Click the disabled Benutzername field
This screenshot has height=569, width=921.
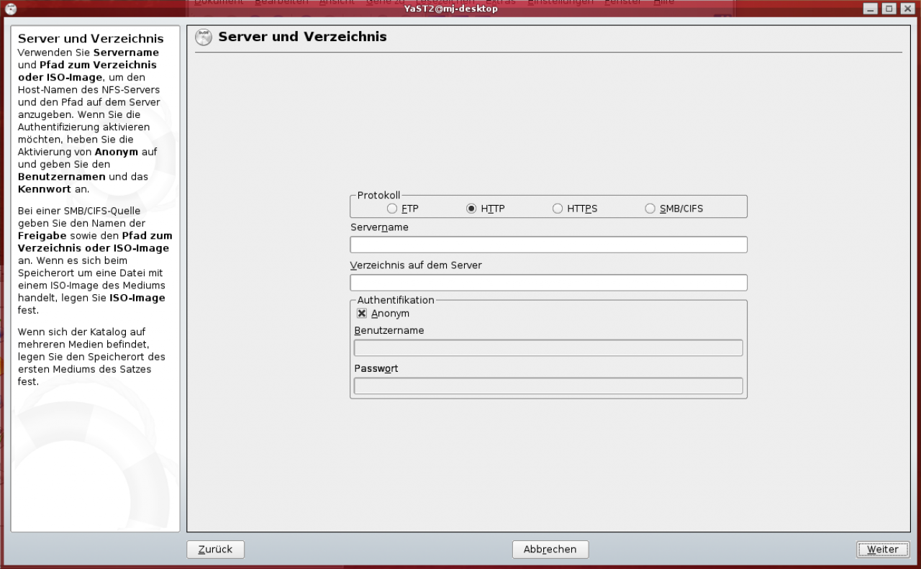point(548,348)
